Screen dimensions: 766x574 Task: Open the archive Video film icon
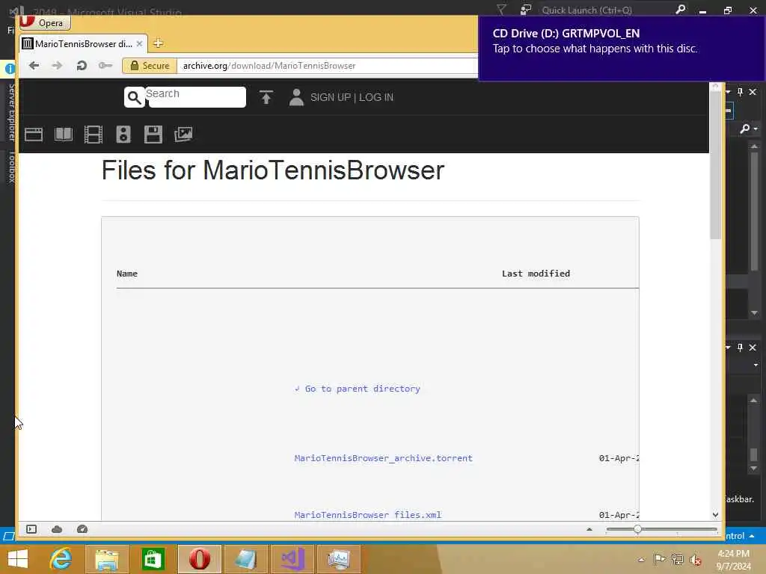[94, 135]
